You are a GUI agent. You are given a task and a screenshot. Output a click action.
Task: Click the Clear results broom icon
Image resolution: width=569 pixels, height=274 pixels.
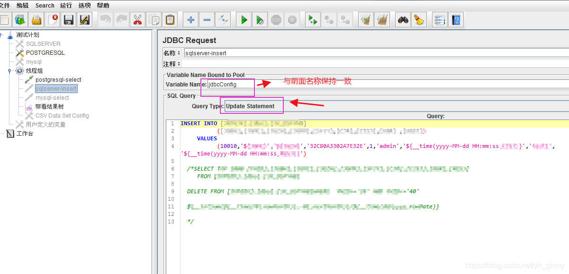tap(366, 20)
